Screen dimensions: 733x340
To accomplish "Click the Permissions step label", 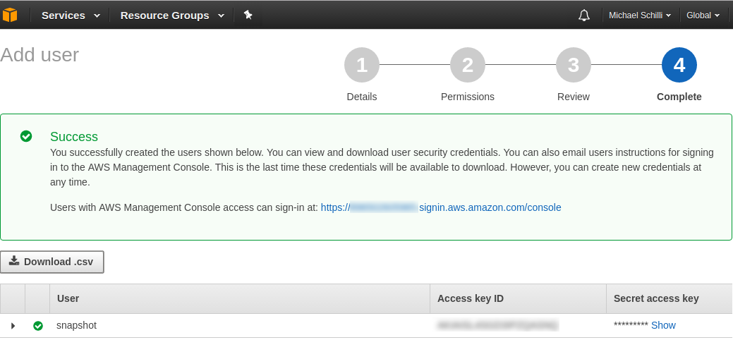I will (x=468, y=97).
